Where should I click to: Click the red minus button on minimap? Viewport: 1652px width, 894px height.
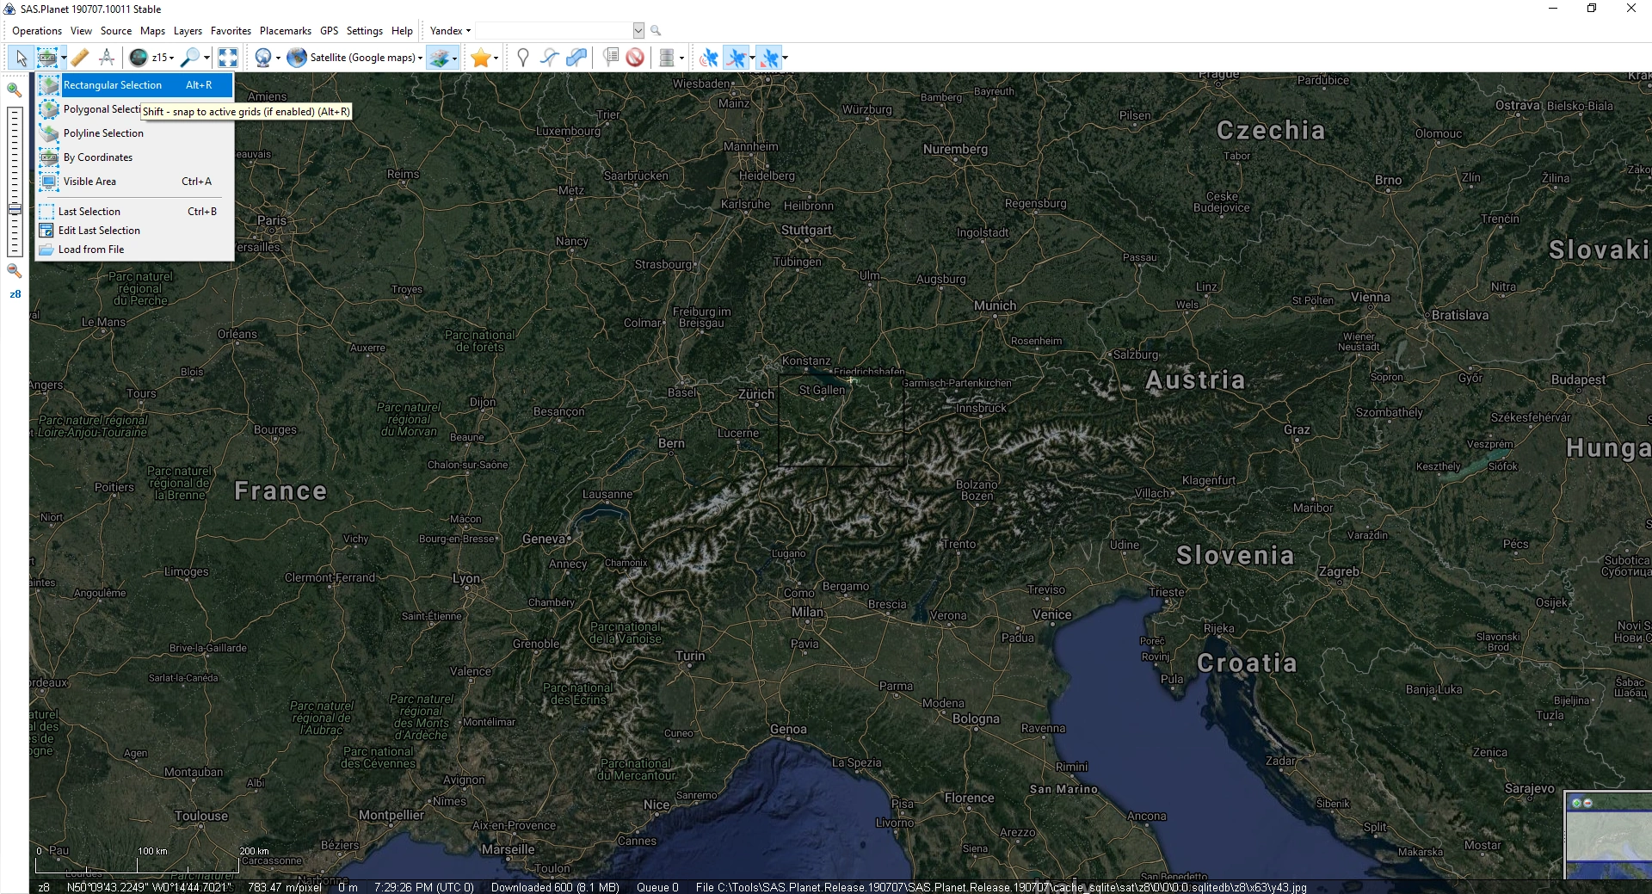[1587, 803]
